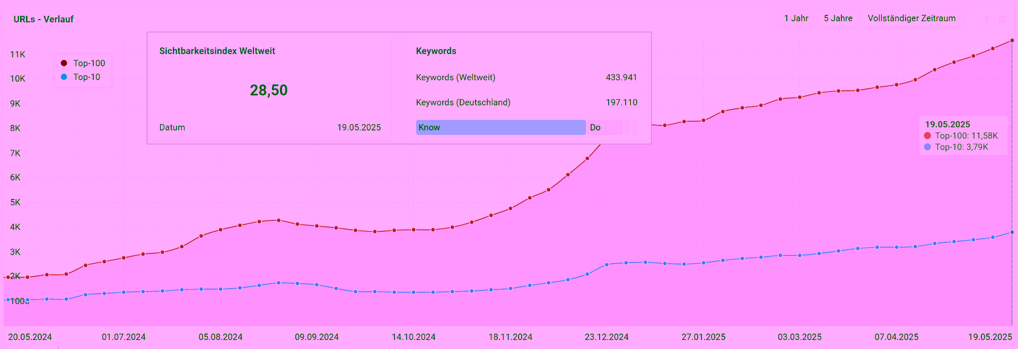
Task: Click blue Top-10 marker in the date tooltip
Action: click(927, 147)
